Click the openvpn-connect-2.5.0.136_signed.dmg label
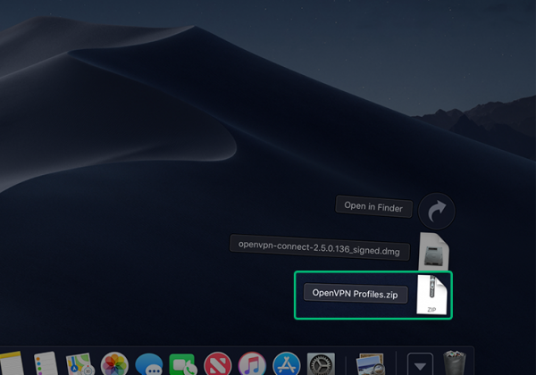The width and height of the screenshot is (536, 375). [x=319, y=248]
